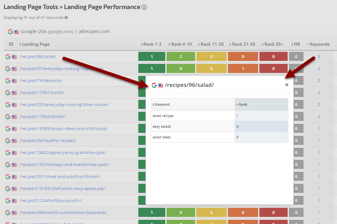337x224 pixels.
Task: Open the /recipes/96/salad/ landing page link
Action: pyautogui.click(x=38, y=57)
